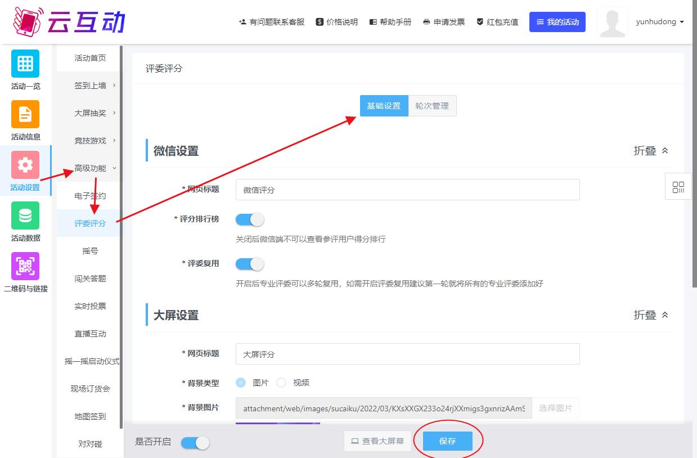Open 帮助手册 help manual
Screen dimensions: 697x458
(x=390, y=22)
